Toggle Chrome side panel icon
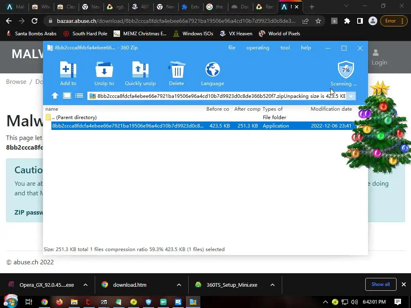Viewport: 411px width, 308px height. (x=360, y=21)
